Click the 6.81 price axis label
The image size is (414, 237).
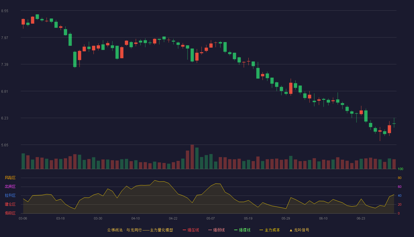point(5,91)
